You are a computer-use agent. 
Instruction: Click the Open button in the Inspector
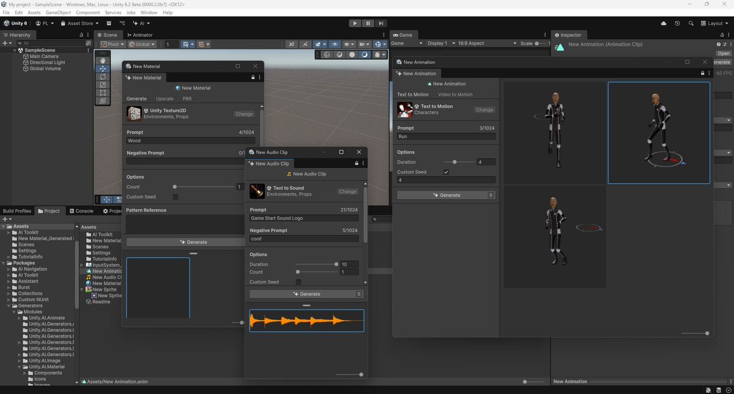tap(722, 53)
